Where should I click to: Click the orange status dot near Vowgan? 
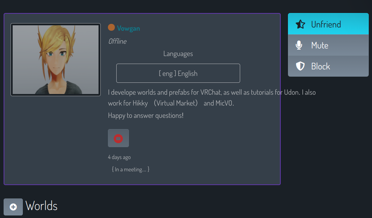coord(111,27)
